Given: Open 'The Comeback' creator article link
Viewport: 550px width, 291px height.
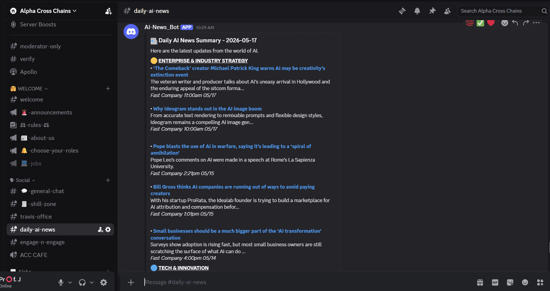Looking at the screenshot, I should coord(238,71).
